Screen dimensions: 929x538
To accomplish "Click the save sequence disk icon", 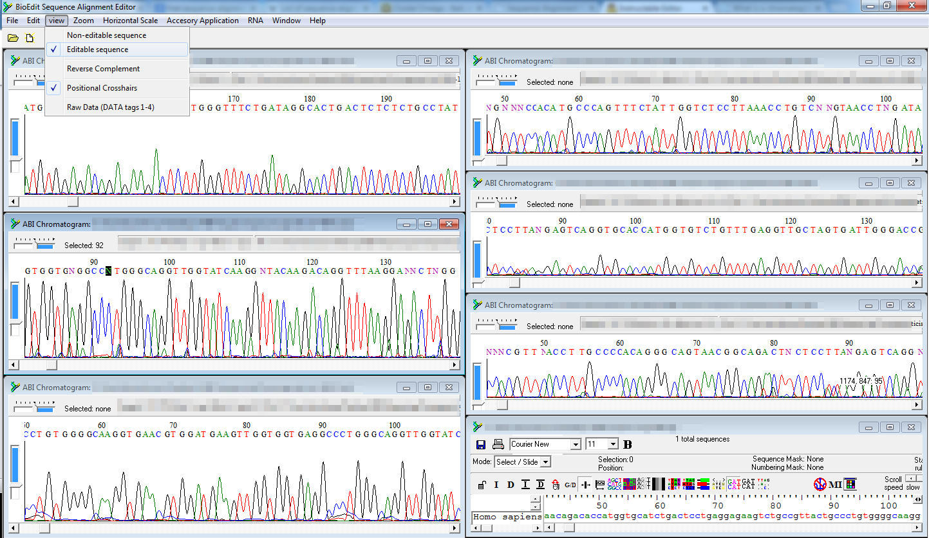I will tap(480, 444).
